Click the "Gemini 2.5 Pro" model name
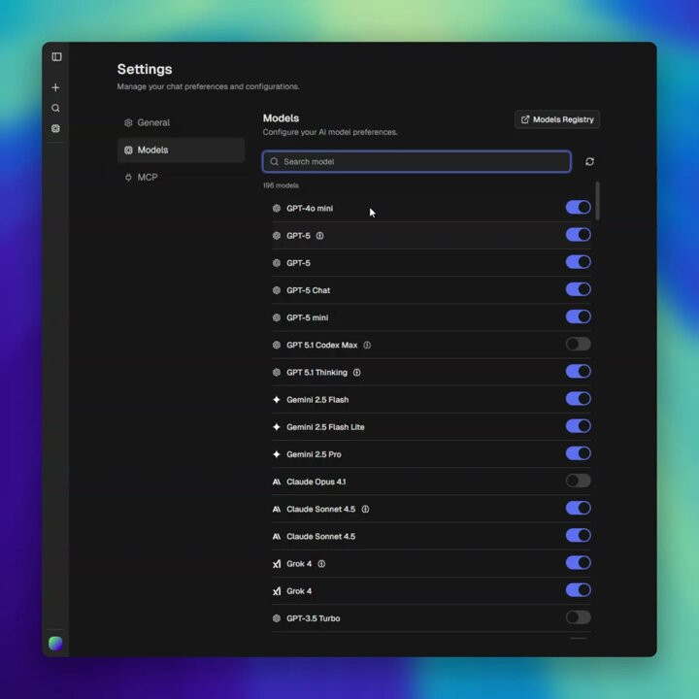The width and height of the screenshot is (699, 699). 314,454
